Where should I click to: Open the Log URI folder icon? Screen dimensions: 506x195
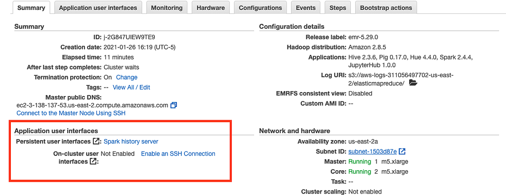point(413,84)
